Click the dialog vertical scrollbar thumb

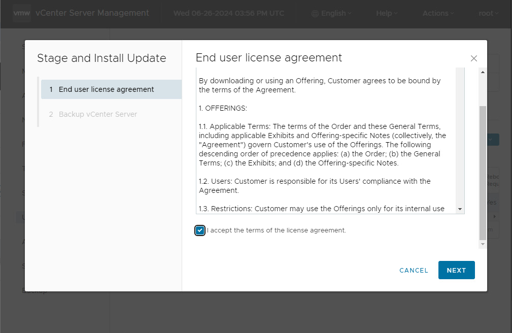[483, 173]
